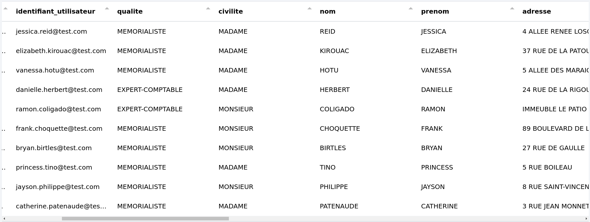Click the prenom column sort arrow
The image size is (590, 222).
(x=512, y=8)
